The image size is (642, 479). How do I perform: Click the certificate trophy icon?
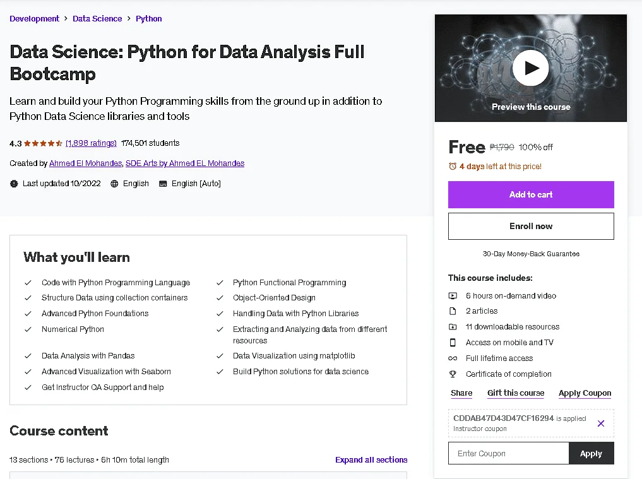click(x=453, y=374)
